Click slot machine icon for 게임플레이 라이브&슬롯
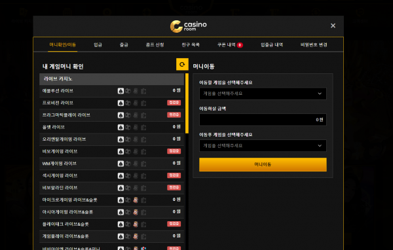This screenshot has width=393, height=250. click(x=136, y=236)
